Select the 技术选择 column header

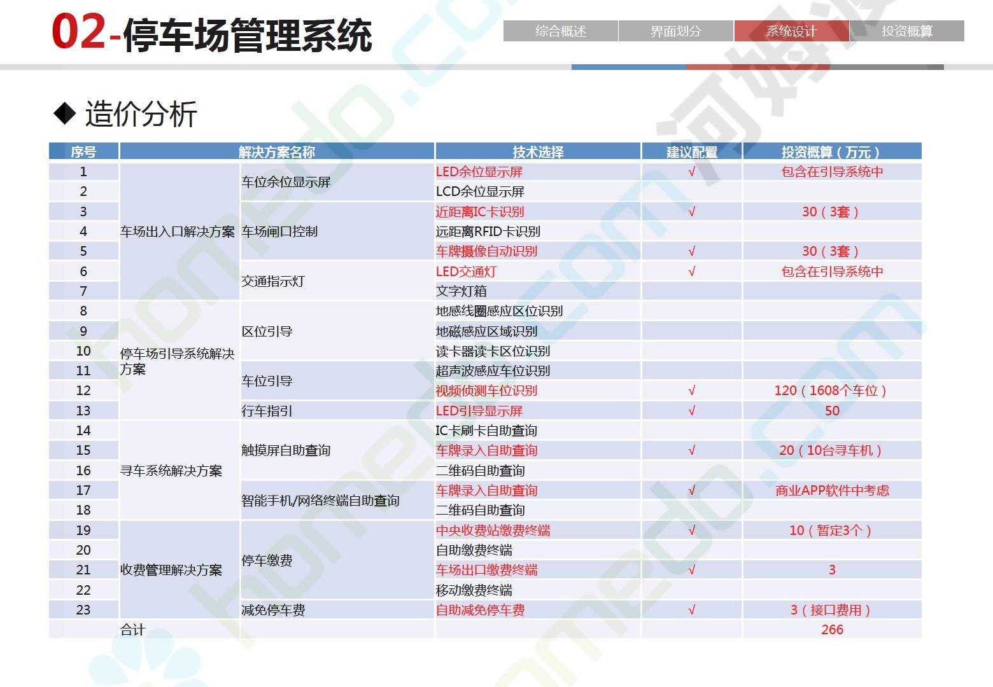(x=538, y=152)
